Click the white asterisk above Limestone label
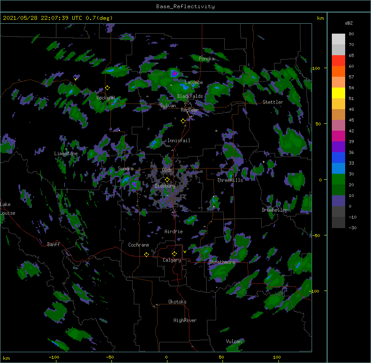The height and width of the screenshot is (363, 371). point(66,149)
